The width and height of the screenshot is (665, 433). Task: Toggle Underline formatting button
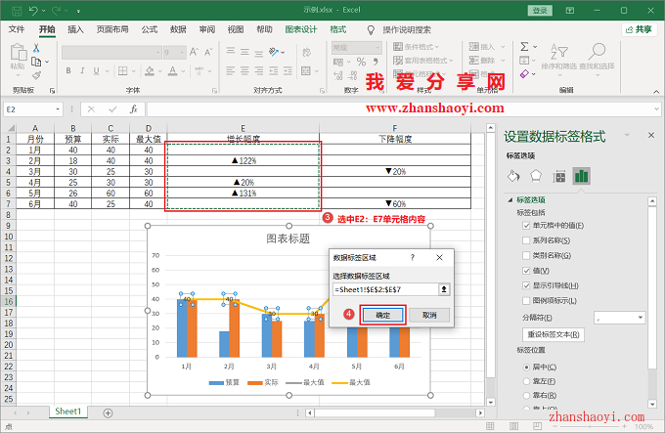tap(96, 70)
